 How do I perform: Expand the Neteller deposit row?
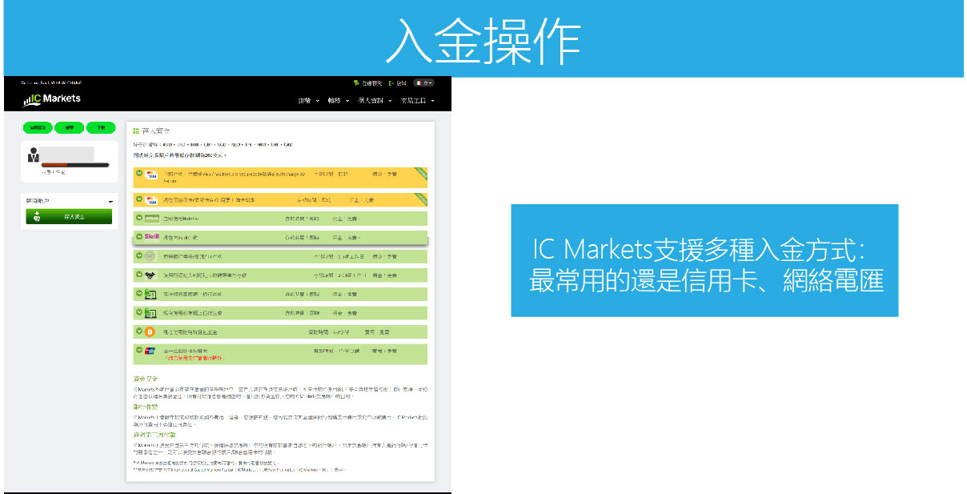click(139, 218)
